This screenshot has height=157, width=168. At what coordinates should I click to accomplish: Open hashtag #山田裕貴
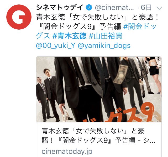tap(106, 36)
